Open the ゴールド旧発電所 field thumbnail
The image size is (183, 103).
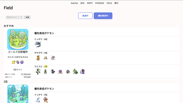pos(18,39)
